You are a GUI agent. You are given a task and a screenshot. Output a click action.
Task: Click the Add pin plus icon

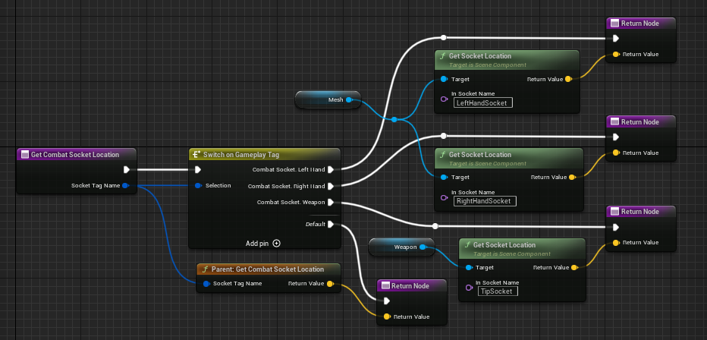(276, 244)
